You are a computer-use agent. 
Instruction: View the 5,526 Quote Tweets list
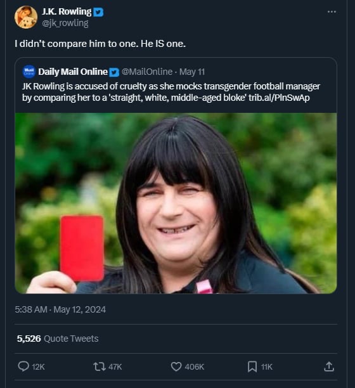pos(58,339)
